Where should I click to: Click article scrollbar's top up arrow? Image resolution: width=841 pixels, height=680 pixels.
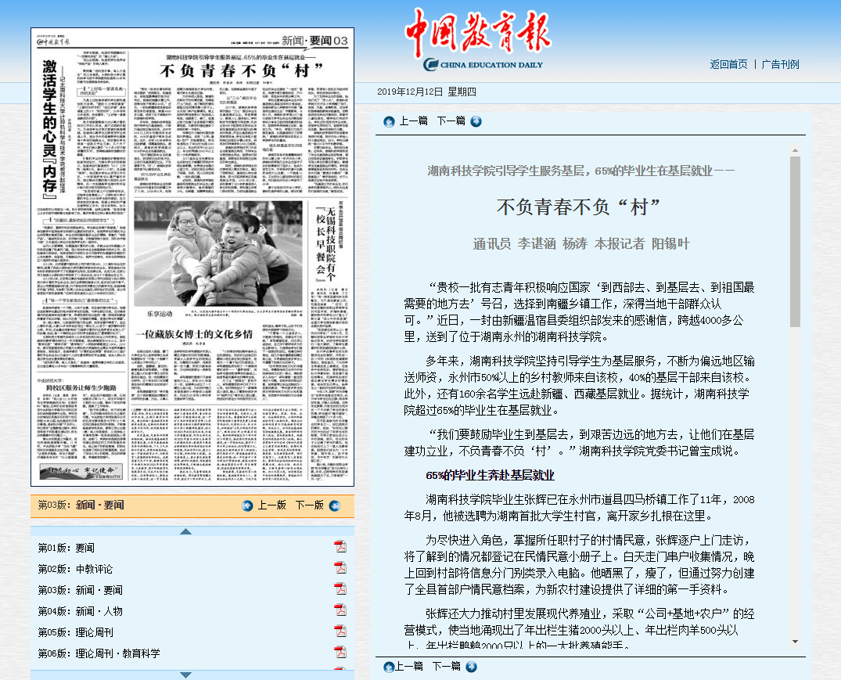795,149
